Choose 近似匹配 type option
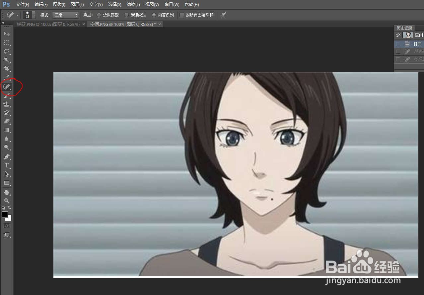 pos(99,15)
